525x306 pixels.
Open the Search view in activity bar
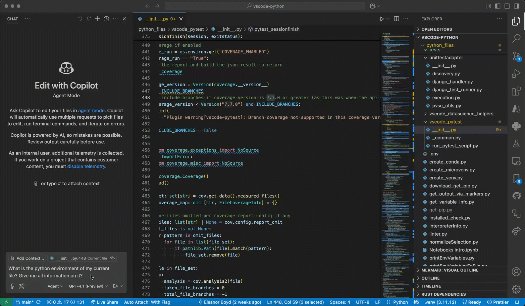tap(516, 39)
